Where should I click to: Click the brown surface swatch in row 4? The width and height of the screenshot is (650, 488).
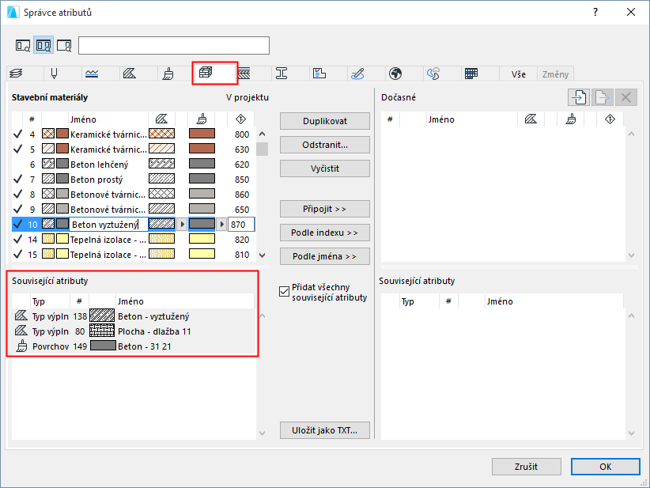click(x=202, y=134)
